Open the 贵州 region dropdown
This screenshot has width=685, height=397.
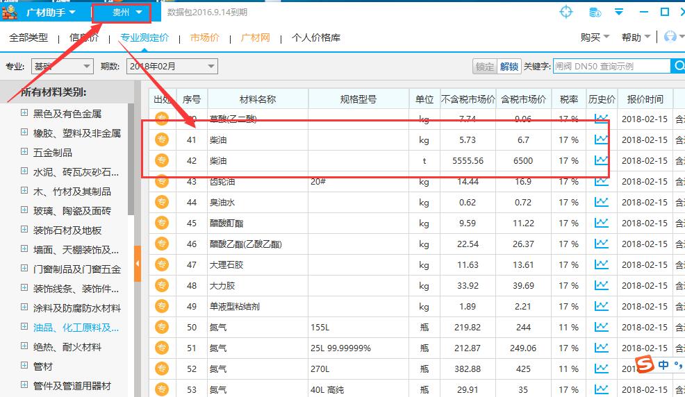coord(126,12)
